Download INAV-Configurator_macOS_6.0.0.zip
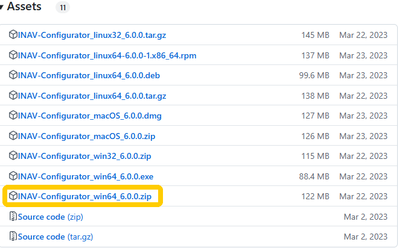Image resolution: width=405 pixels, height=248 pixels. (86, 136)
